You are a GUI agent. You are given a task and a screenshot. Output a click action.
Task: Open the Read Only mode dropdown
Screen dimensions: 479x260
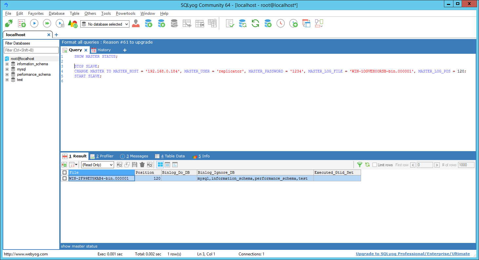pyautogui.click(x=98, y=165)
